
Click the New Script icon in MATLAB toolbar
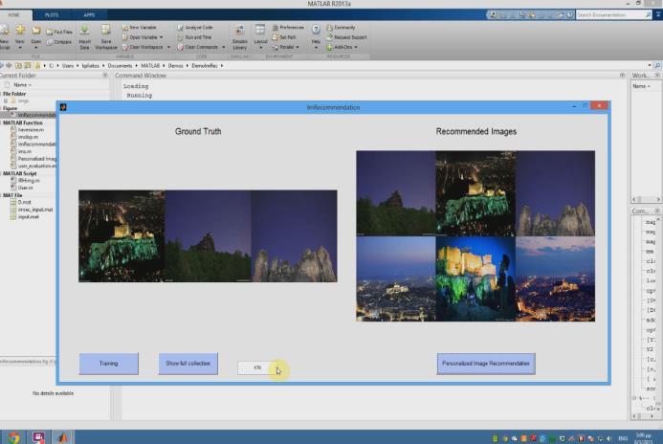4,30
